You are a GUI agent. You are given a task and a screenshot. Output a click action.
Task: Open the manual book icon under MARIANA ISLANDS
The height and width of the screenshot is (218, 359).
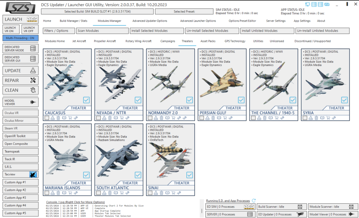click(64, 193)
